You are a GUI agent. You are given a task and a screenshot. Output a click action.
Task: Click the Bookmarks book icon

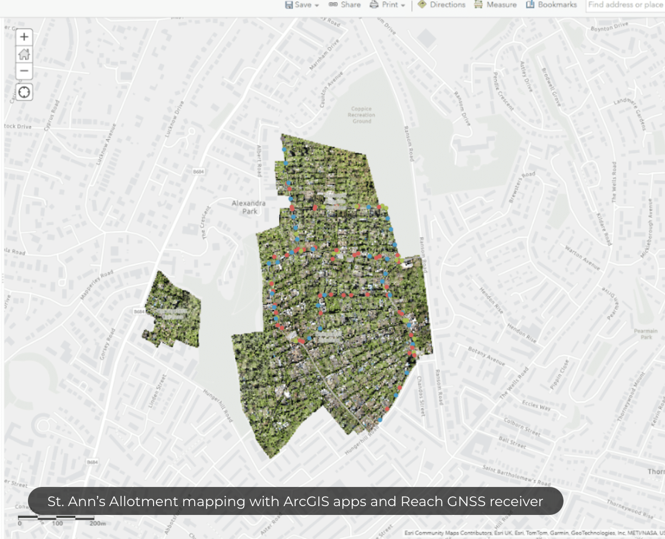click(x=530, y=4)
